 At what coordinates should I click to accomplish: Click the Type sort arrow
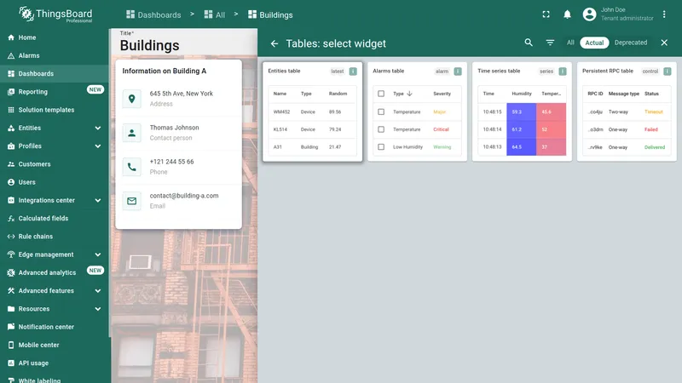pyautogui.click(x=409, y=94)
